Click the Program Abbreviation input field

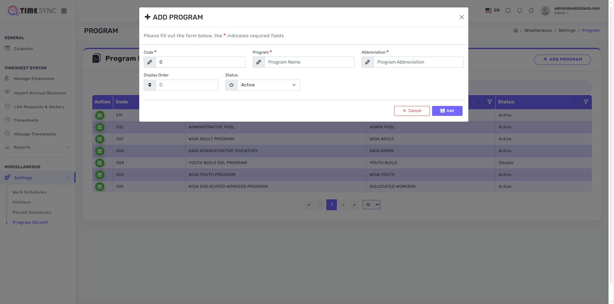418,62
